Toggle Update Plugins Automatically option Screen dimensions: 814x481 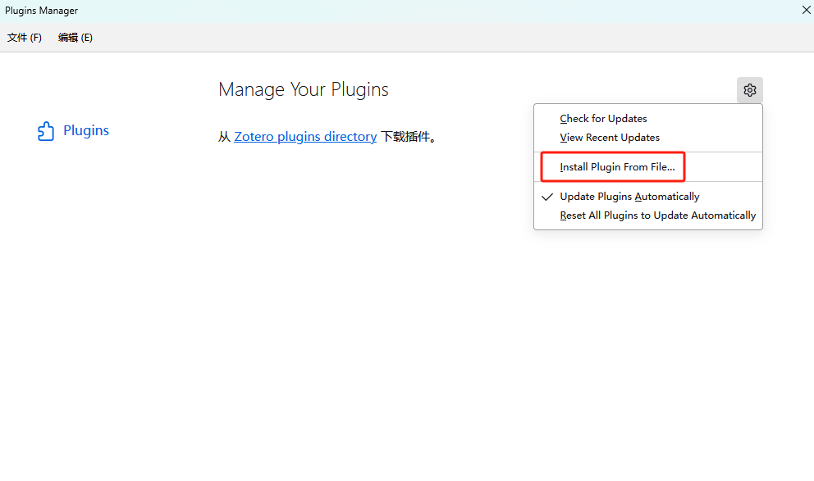tap(629, 197)
